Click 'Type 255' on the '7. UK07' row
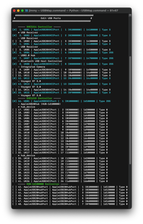Image resolution: width=143 pixels, height=224 pixels. coord(107,58)
